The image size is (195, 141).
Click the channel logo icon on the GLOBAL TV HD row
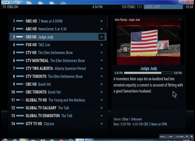pyautogui.click(x=101, y=100)
